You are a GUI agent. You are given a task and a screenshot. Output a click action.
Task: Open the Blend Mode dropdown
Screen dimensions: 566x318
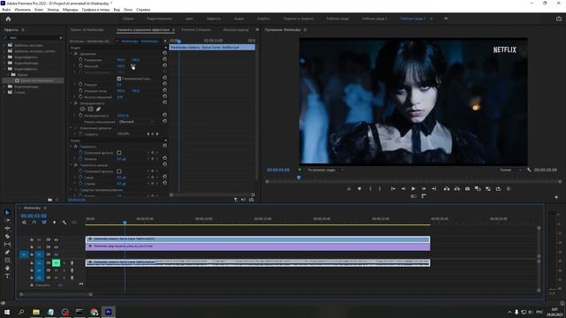[x=136, y=122]
